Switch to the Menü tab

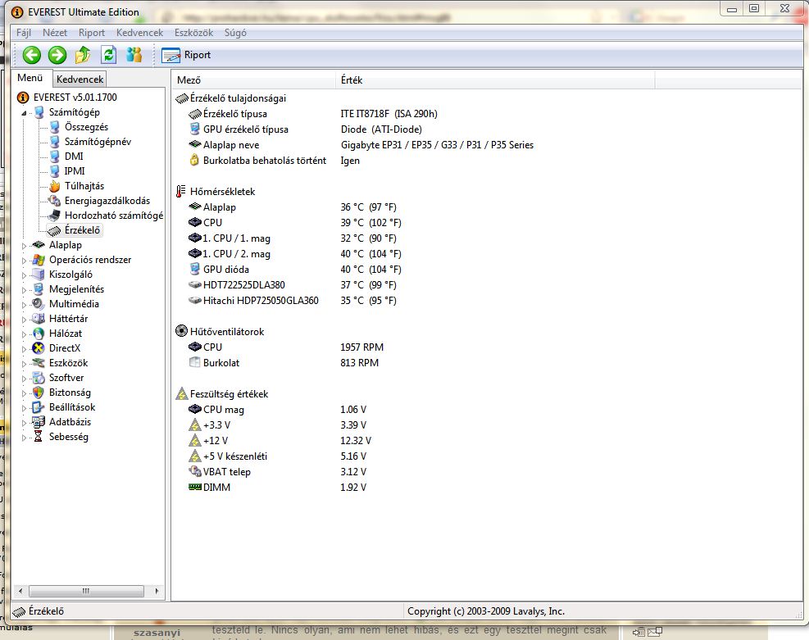[x=30, y=78]
